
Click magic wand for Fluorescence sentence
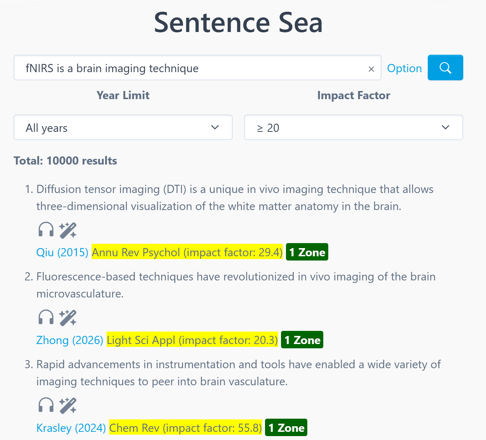point(68,317)
